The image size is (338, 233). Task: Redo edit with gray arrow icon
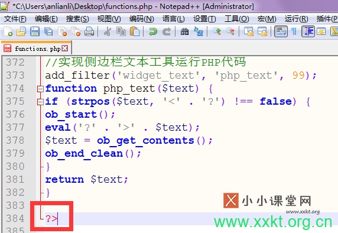[167, 31]
